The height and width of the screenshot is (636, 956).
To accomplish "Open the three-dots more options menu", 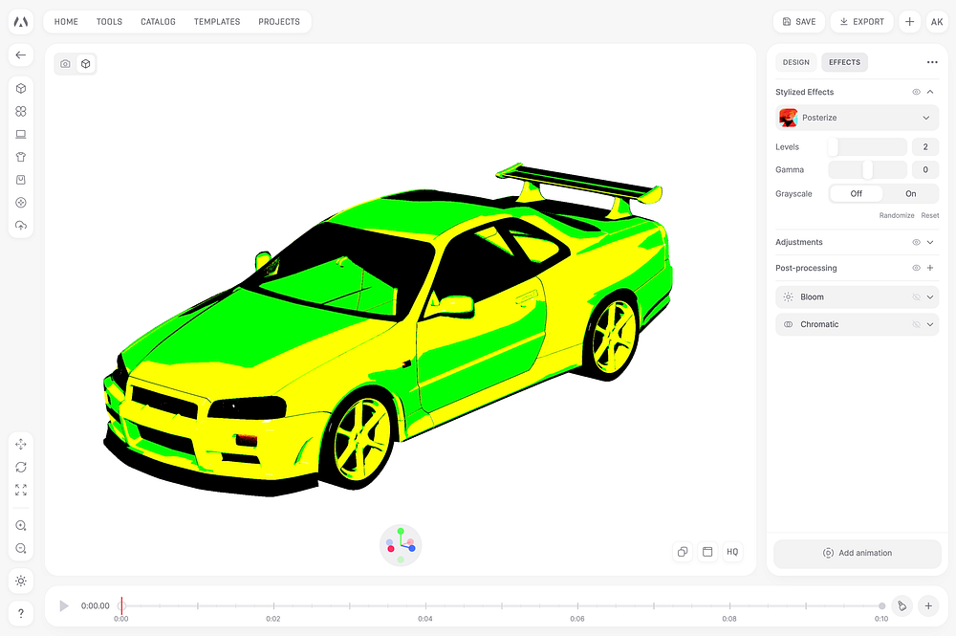I will pyautogui.click(x=932, y=62).
